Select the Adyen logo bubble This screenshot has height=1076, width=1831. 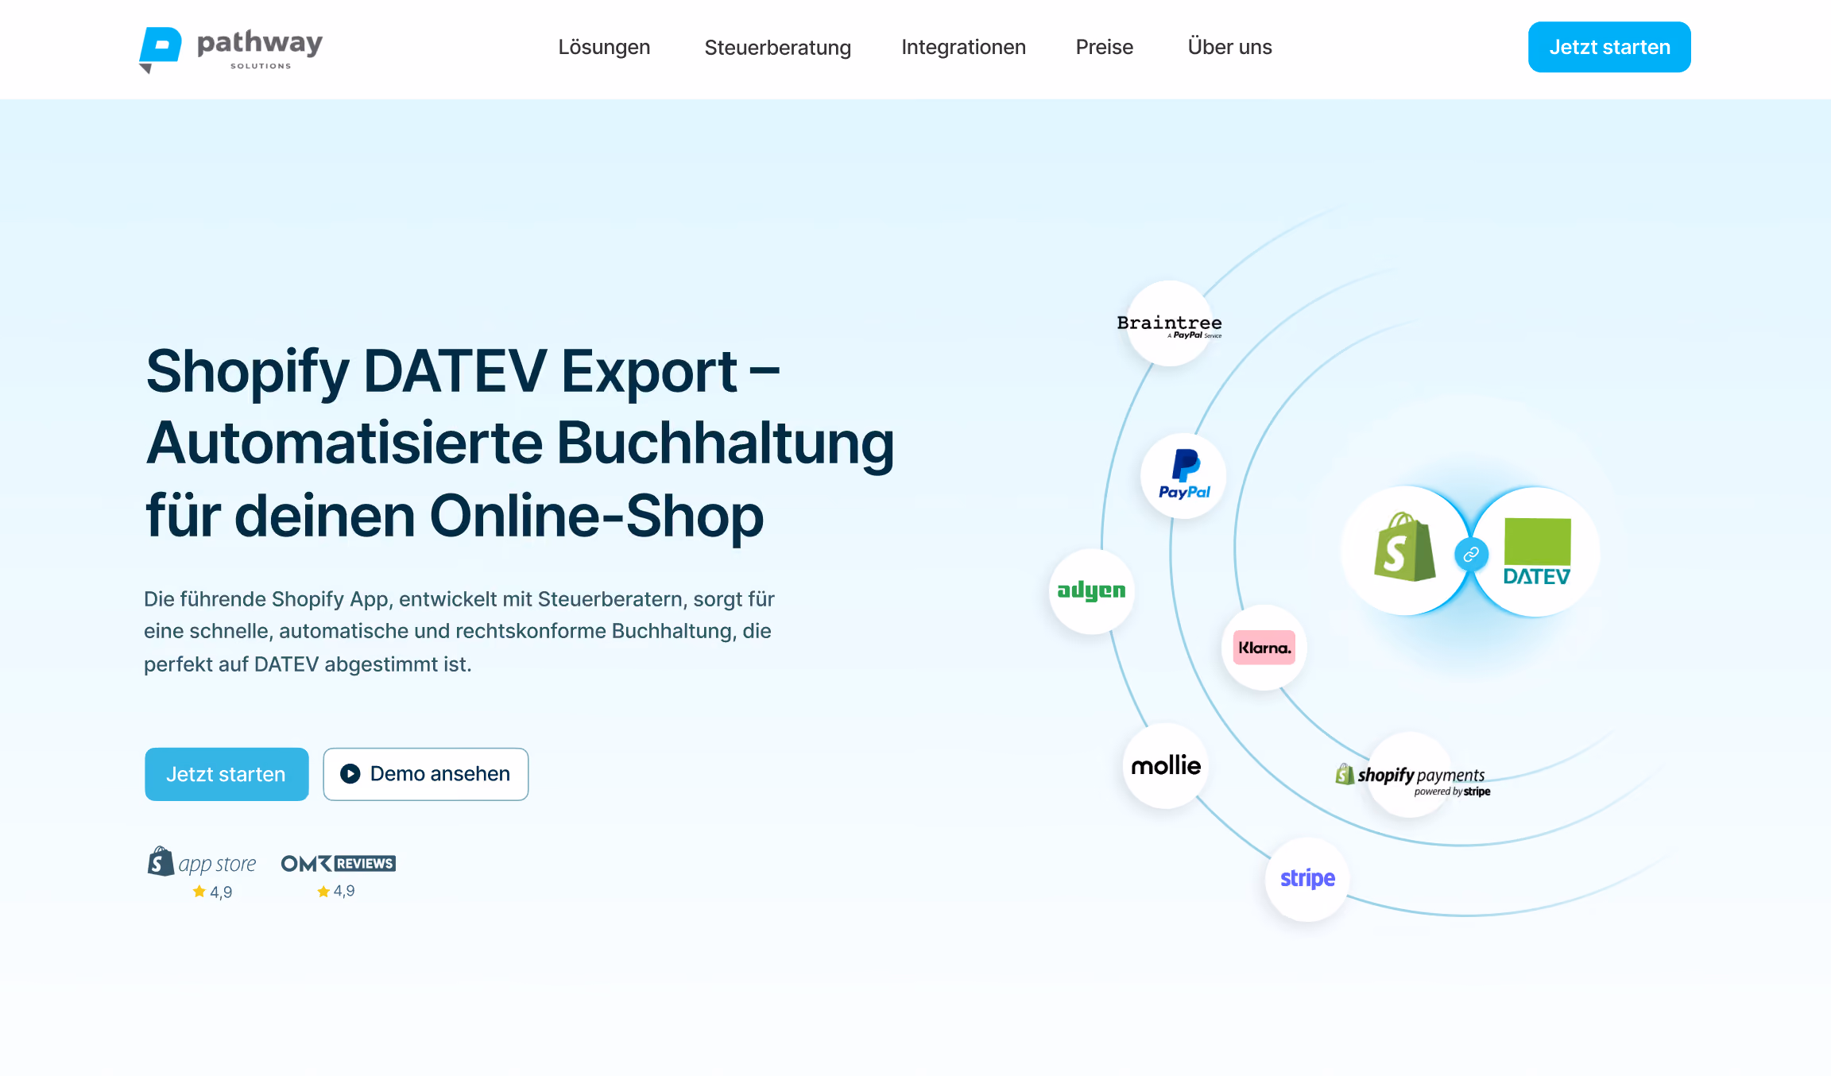(1092, 591)
